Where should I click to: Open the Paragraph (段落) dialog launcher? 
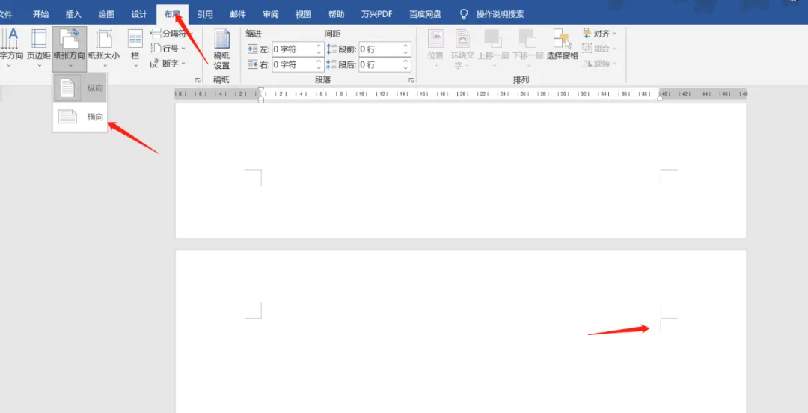coord(411,81)
